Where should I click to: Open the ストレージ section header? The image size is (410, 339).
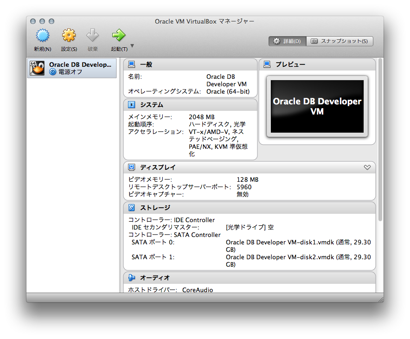[x=250, y=208]
